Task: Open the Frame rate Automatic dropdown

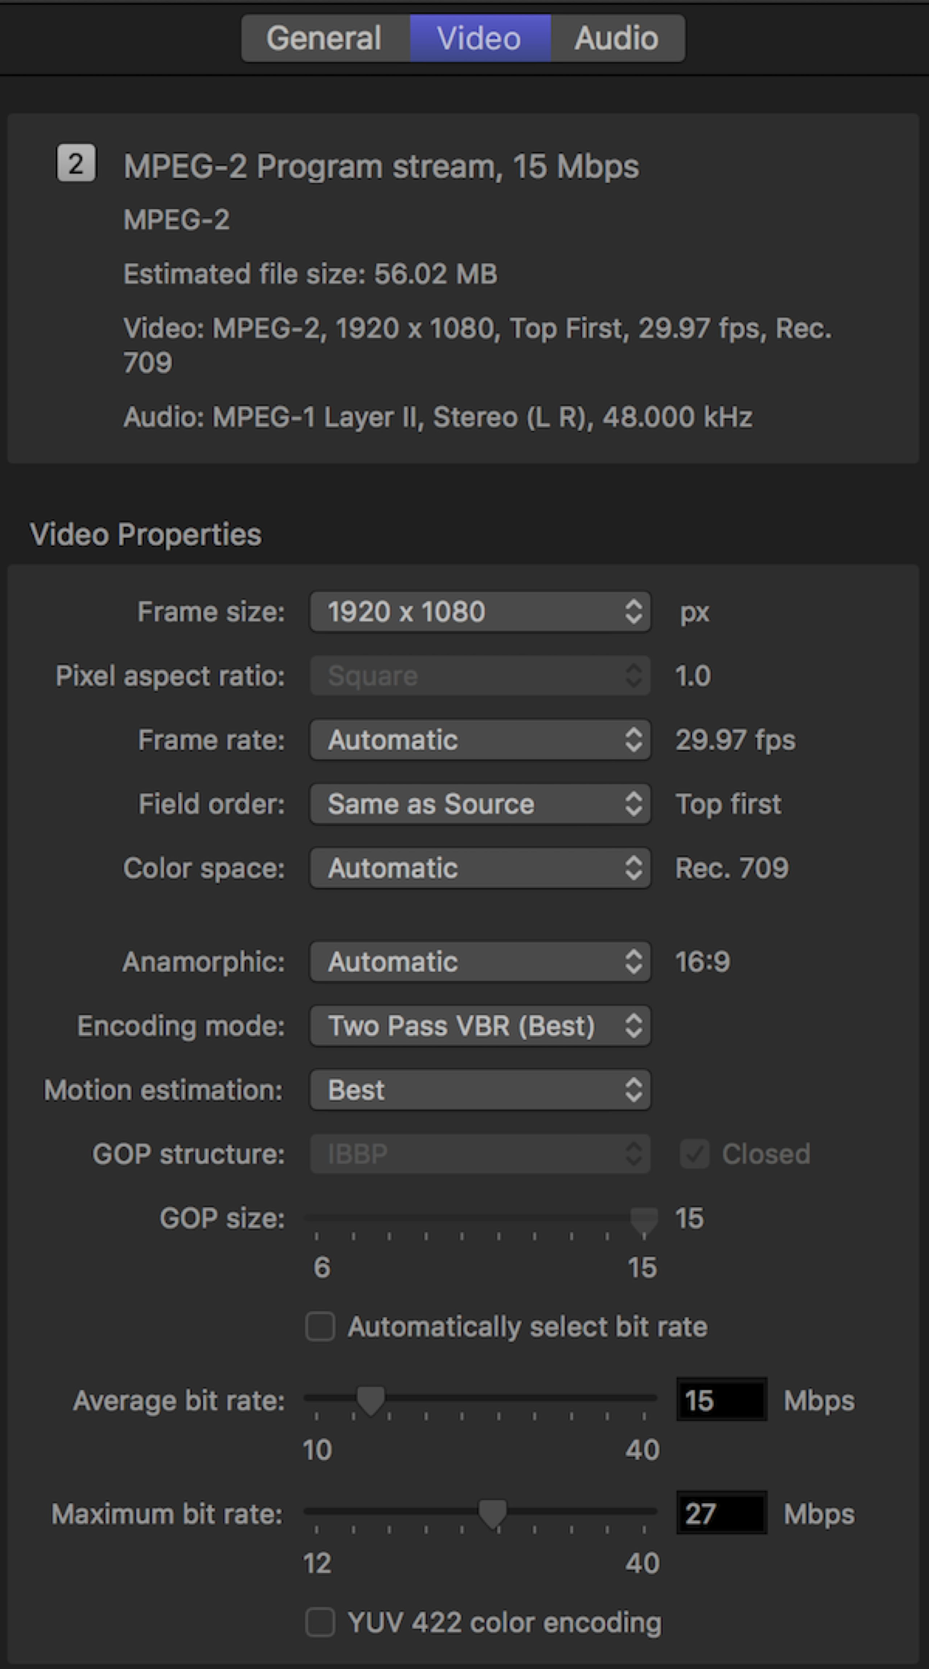Action: pyautogui.click(x=480, y=740)
